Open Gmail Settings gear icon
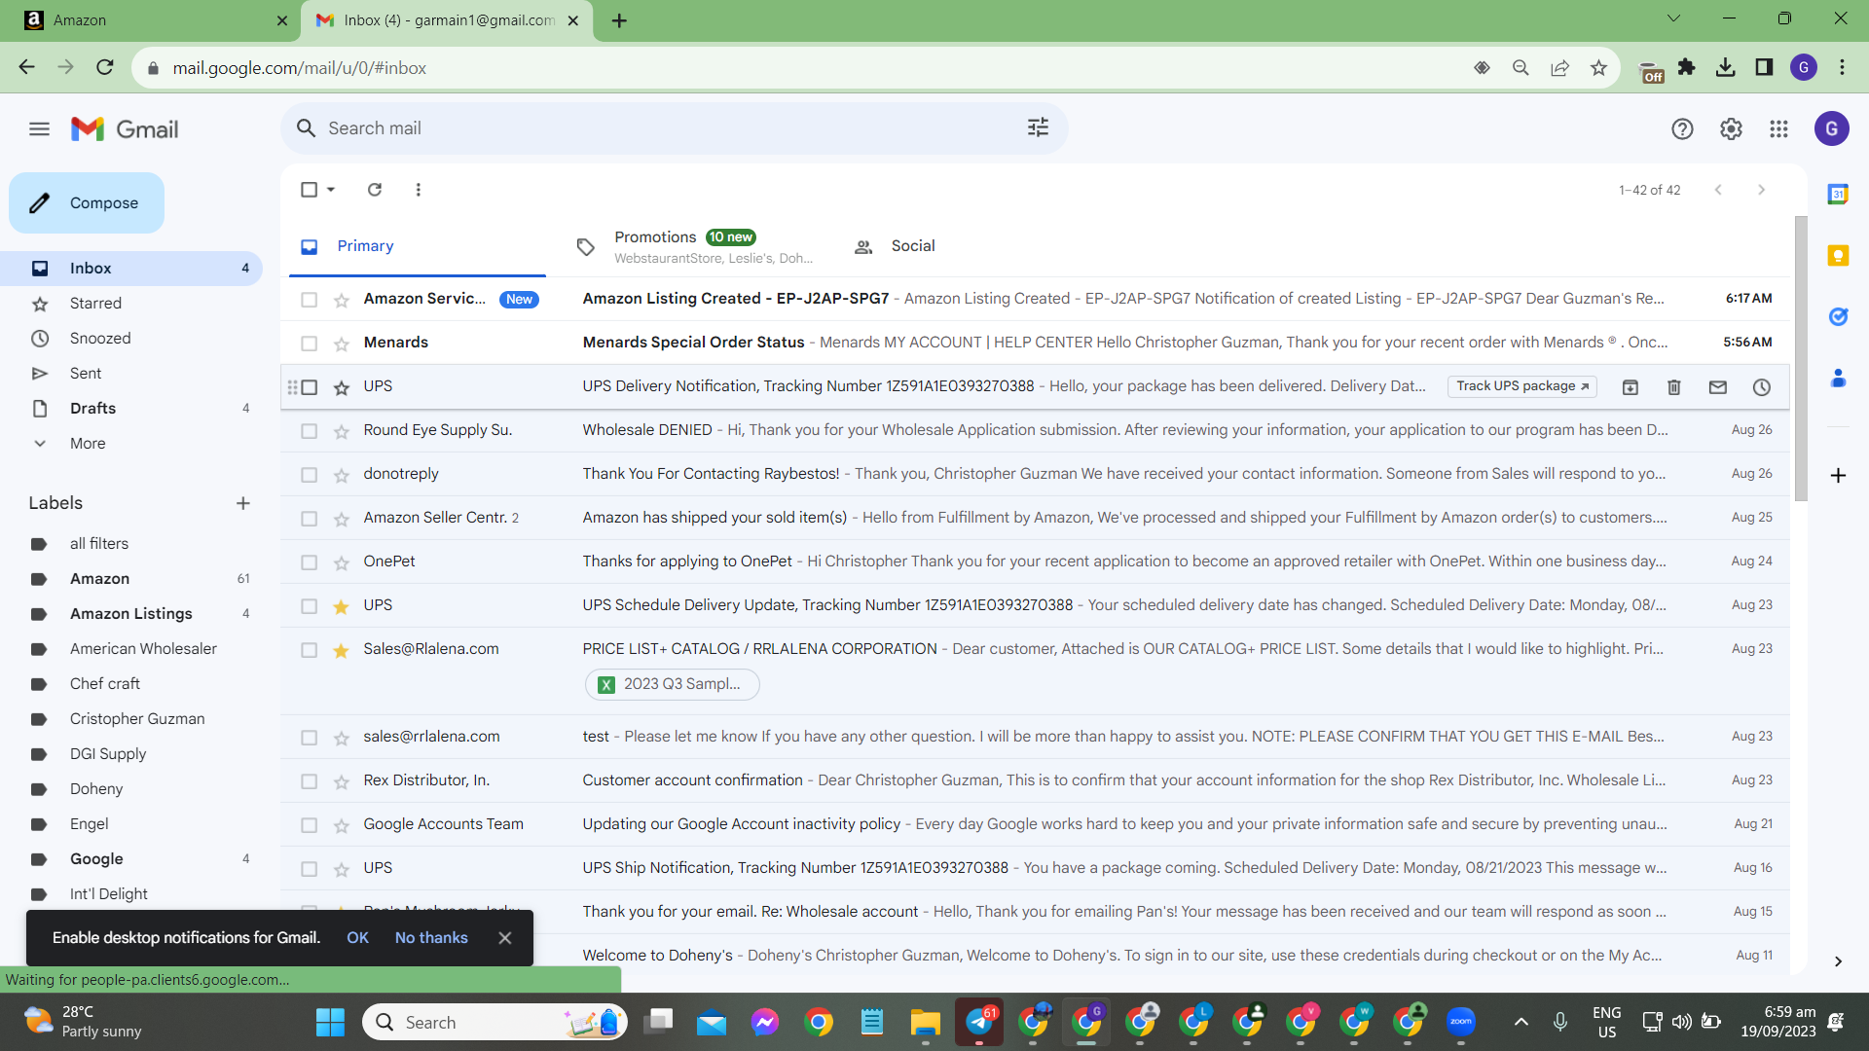 [x=1731, y=128]
